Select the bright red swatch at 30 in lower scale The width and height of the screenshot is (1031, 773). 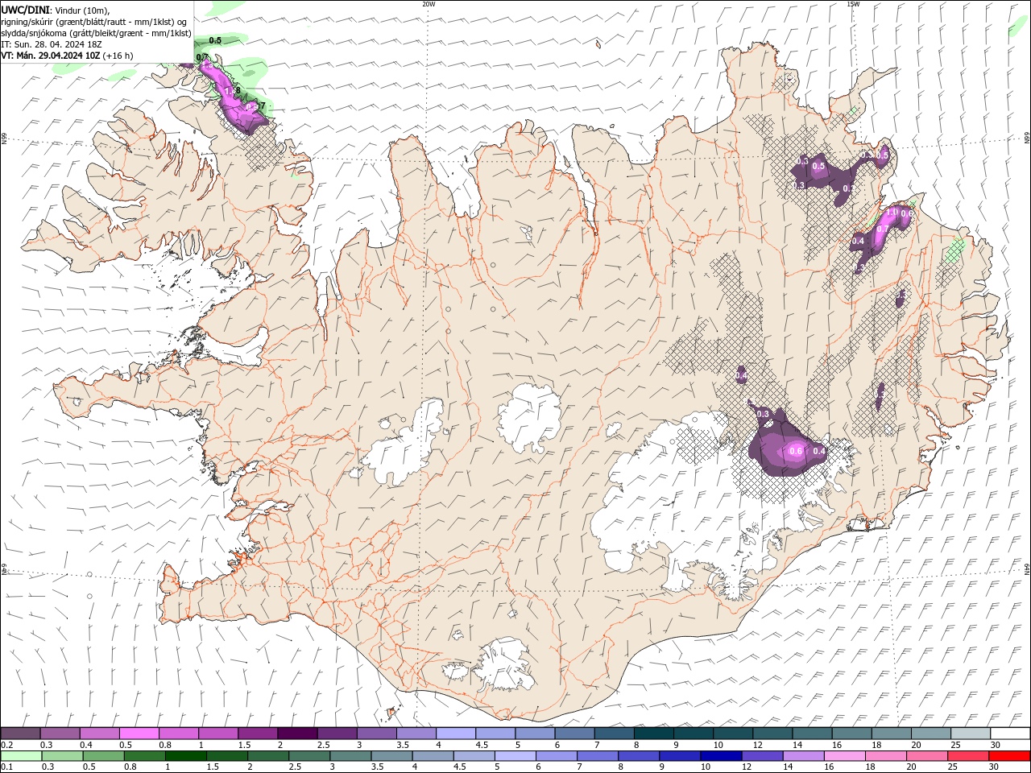(x=1009, y=756)
